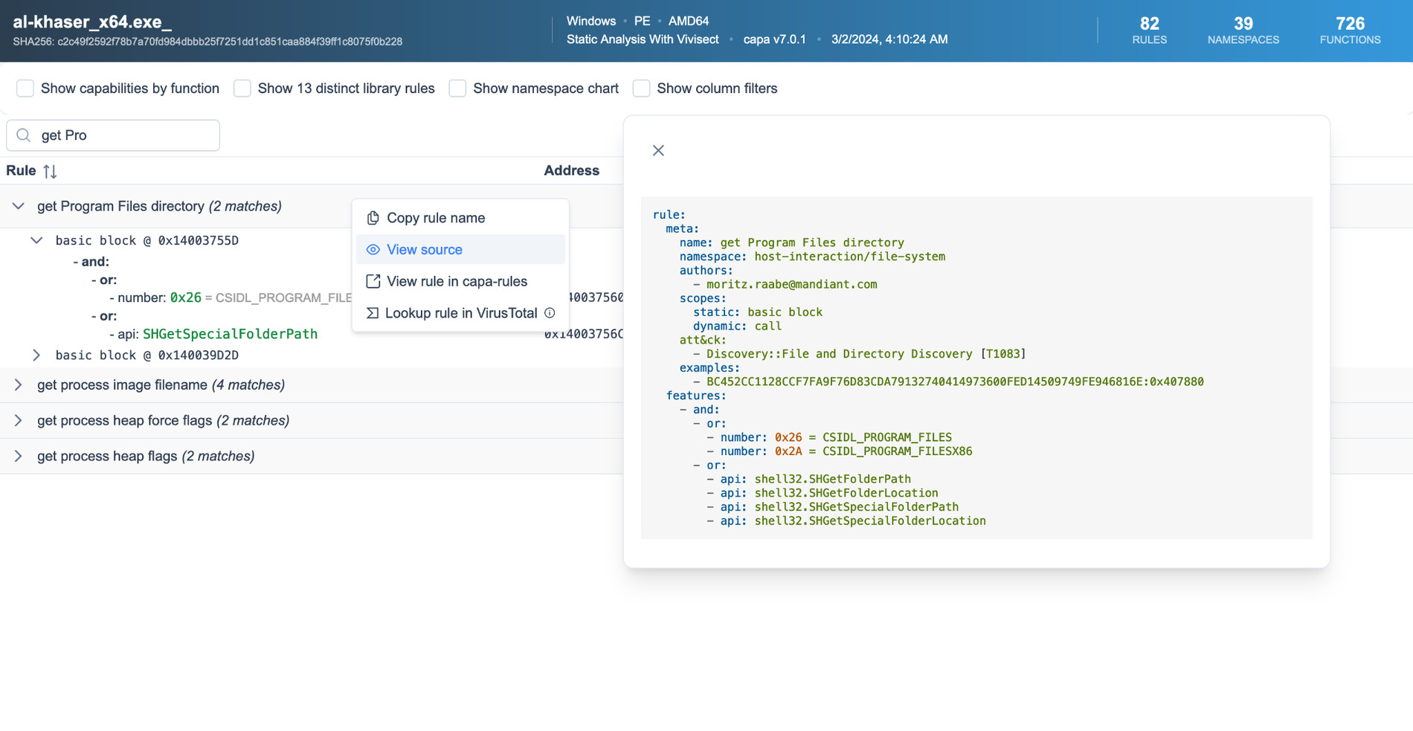This screenshot has width=1413, height=731.
Task: Click the al-khaser_x64.exe_ file title
Action: point(92,22)
